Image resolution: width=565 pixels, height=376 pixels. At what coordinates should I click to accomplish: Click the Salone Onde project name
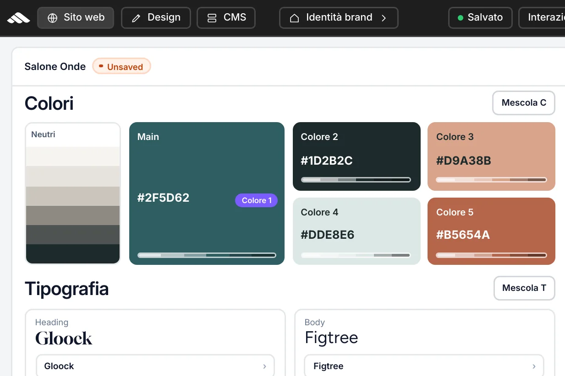click(x=55, y=67)
